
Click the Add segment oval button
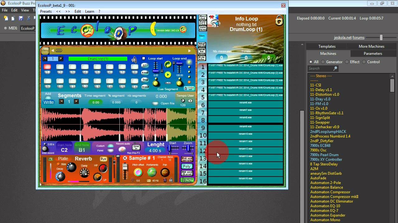coord(48,98)
